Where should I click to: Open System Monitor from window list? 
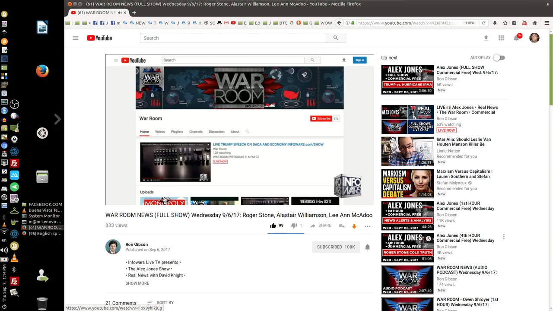coord(41,216)
